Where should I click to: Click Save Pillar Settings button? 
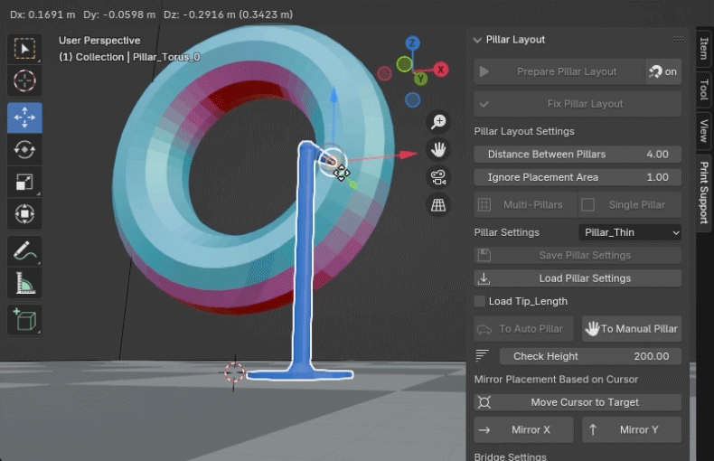click(x=578, y=255)
